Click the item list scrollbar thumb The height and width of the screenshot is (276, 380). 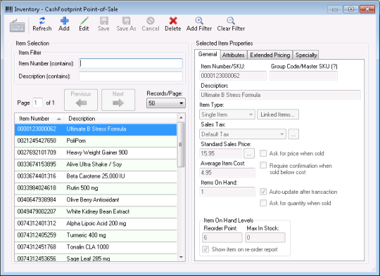[x=181, y=145]
